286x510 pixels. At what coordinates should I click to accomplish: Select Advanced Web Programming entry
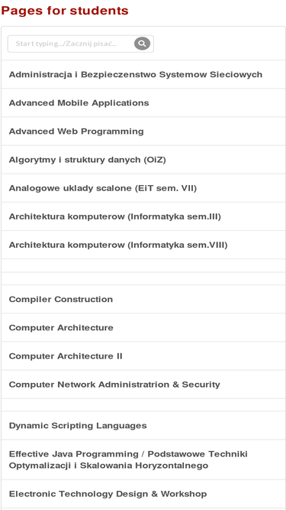[143, 132]
